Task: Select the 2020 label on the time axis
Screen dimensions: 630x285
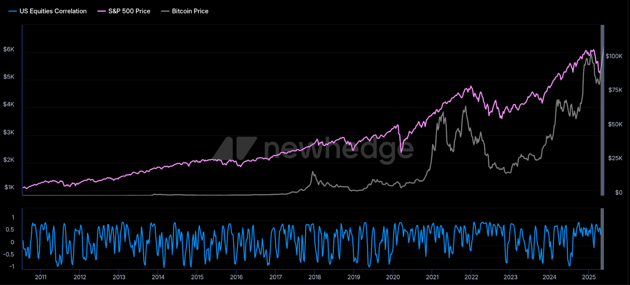Action: tap(393, 277)
